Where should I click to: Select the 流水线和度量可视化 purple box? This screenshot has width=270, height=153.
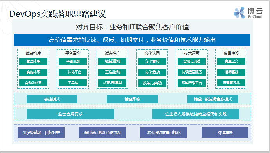click(x=164, y=132)
